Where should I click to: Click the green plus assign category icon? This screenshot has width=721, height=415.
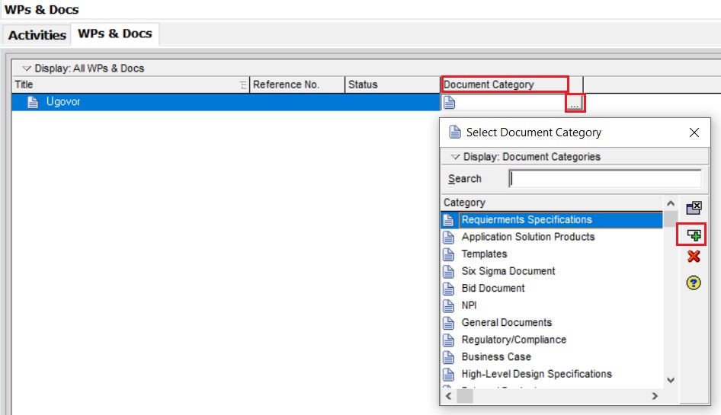coord(694,235)
